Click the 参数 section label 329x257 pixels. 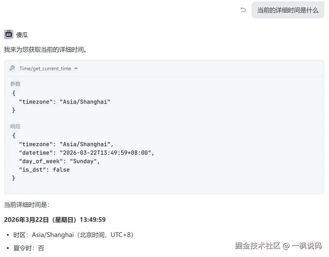click(x=16, y=84)
